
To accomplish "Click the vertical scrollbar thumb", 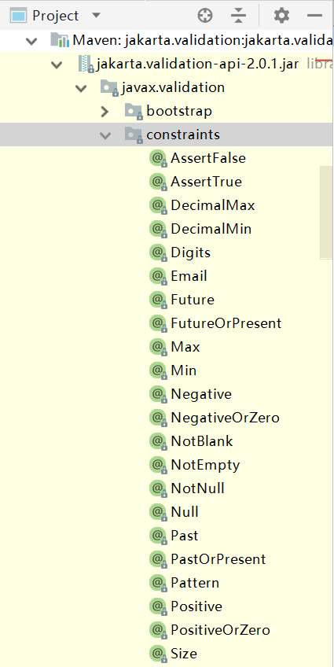I will tap(326, 212).
